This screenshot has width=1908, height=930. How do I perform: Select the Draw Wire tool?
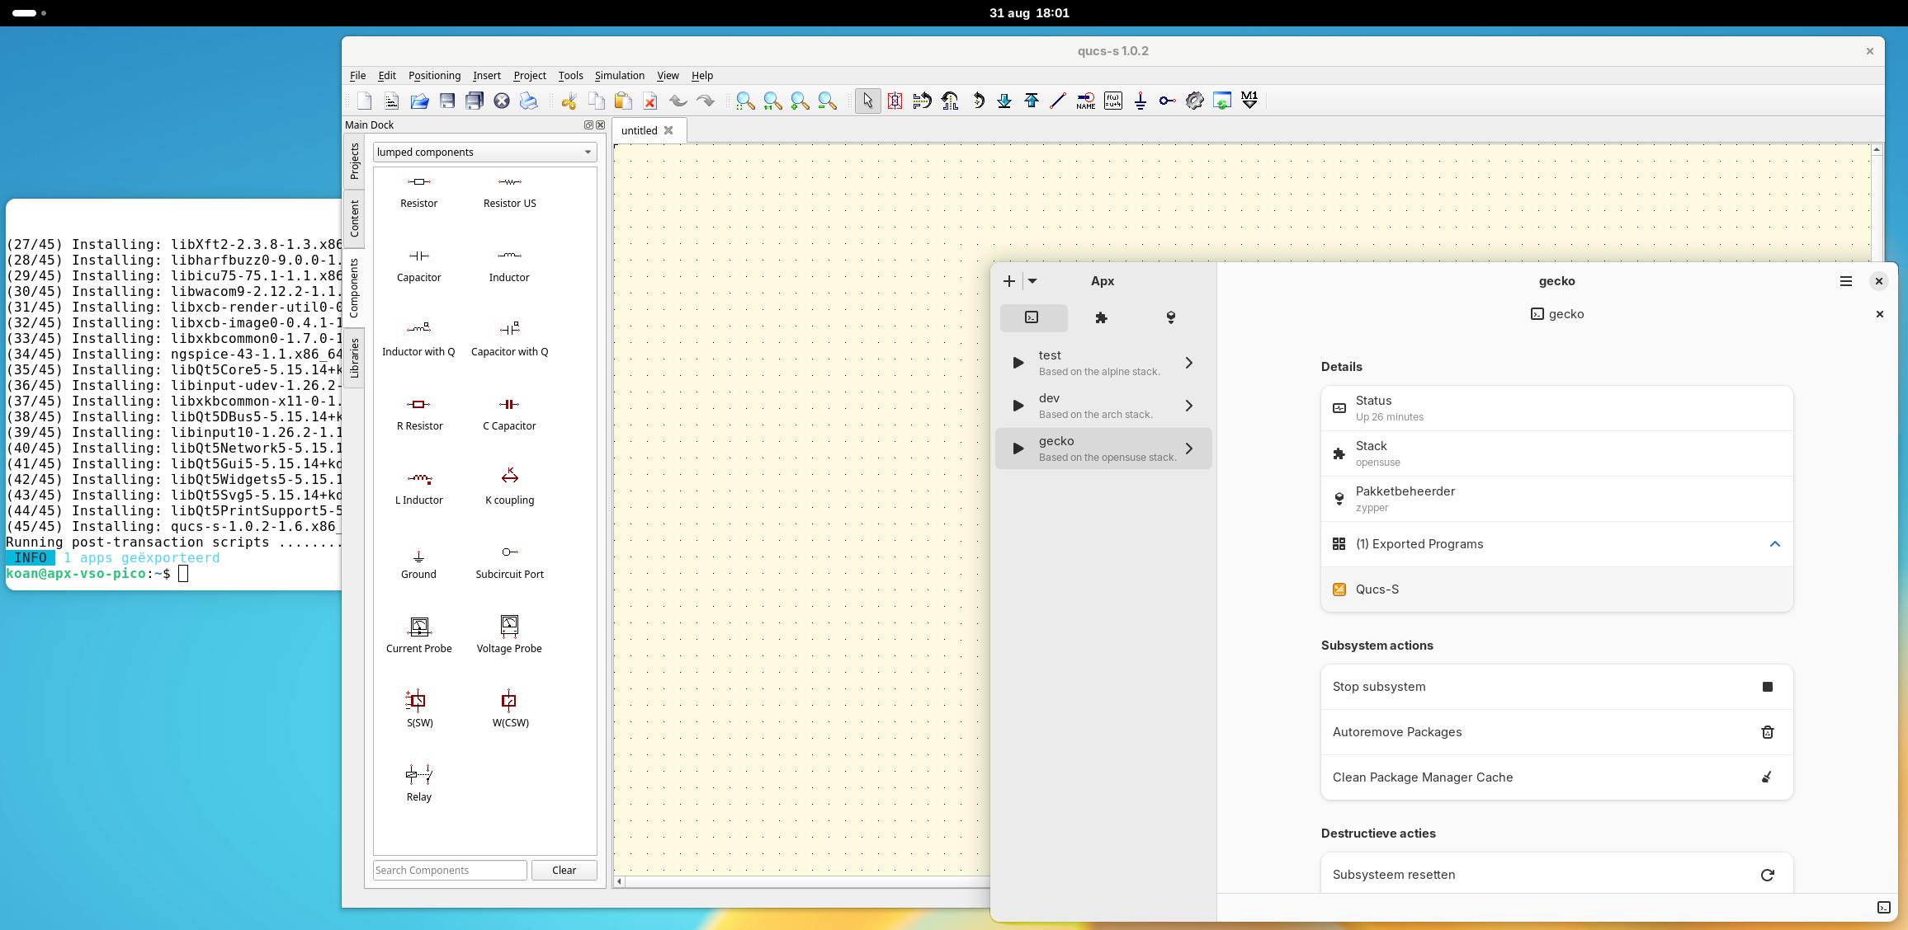(1058, 101)
